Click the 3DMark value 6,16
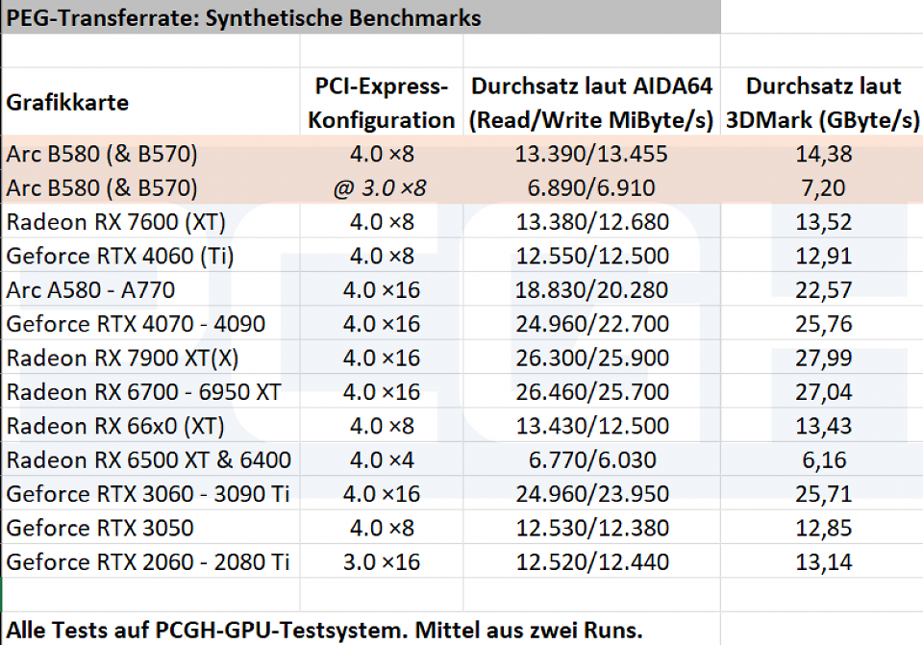923x645 pixels. coord(822,460)
